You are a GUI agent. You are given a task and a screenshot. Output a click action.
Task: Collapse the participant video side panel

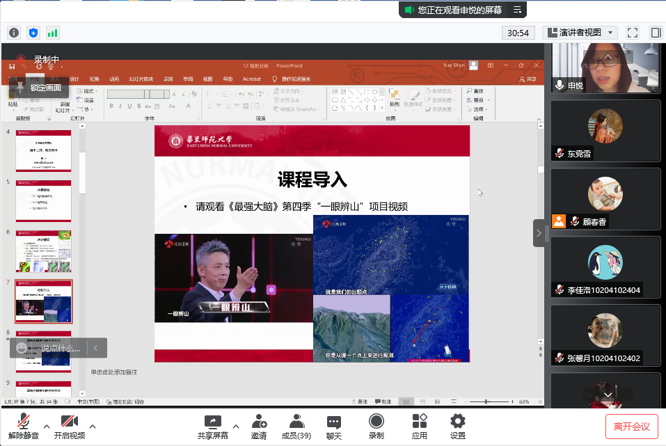[x=539, y=233]
